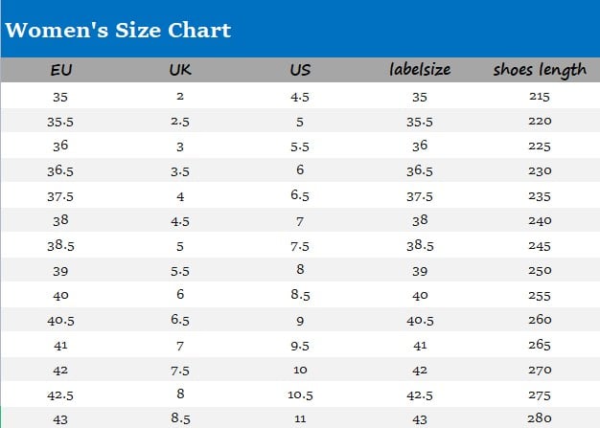The height and width of the screenshot is (428, 600).
Task: Select US size 9.5 cell
Action: [x=300, y=345]
